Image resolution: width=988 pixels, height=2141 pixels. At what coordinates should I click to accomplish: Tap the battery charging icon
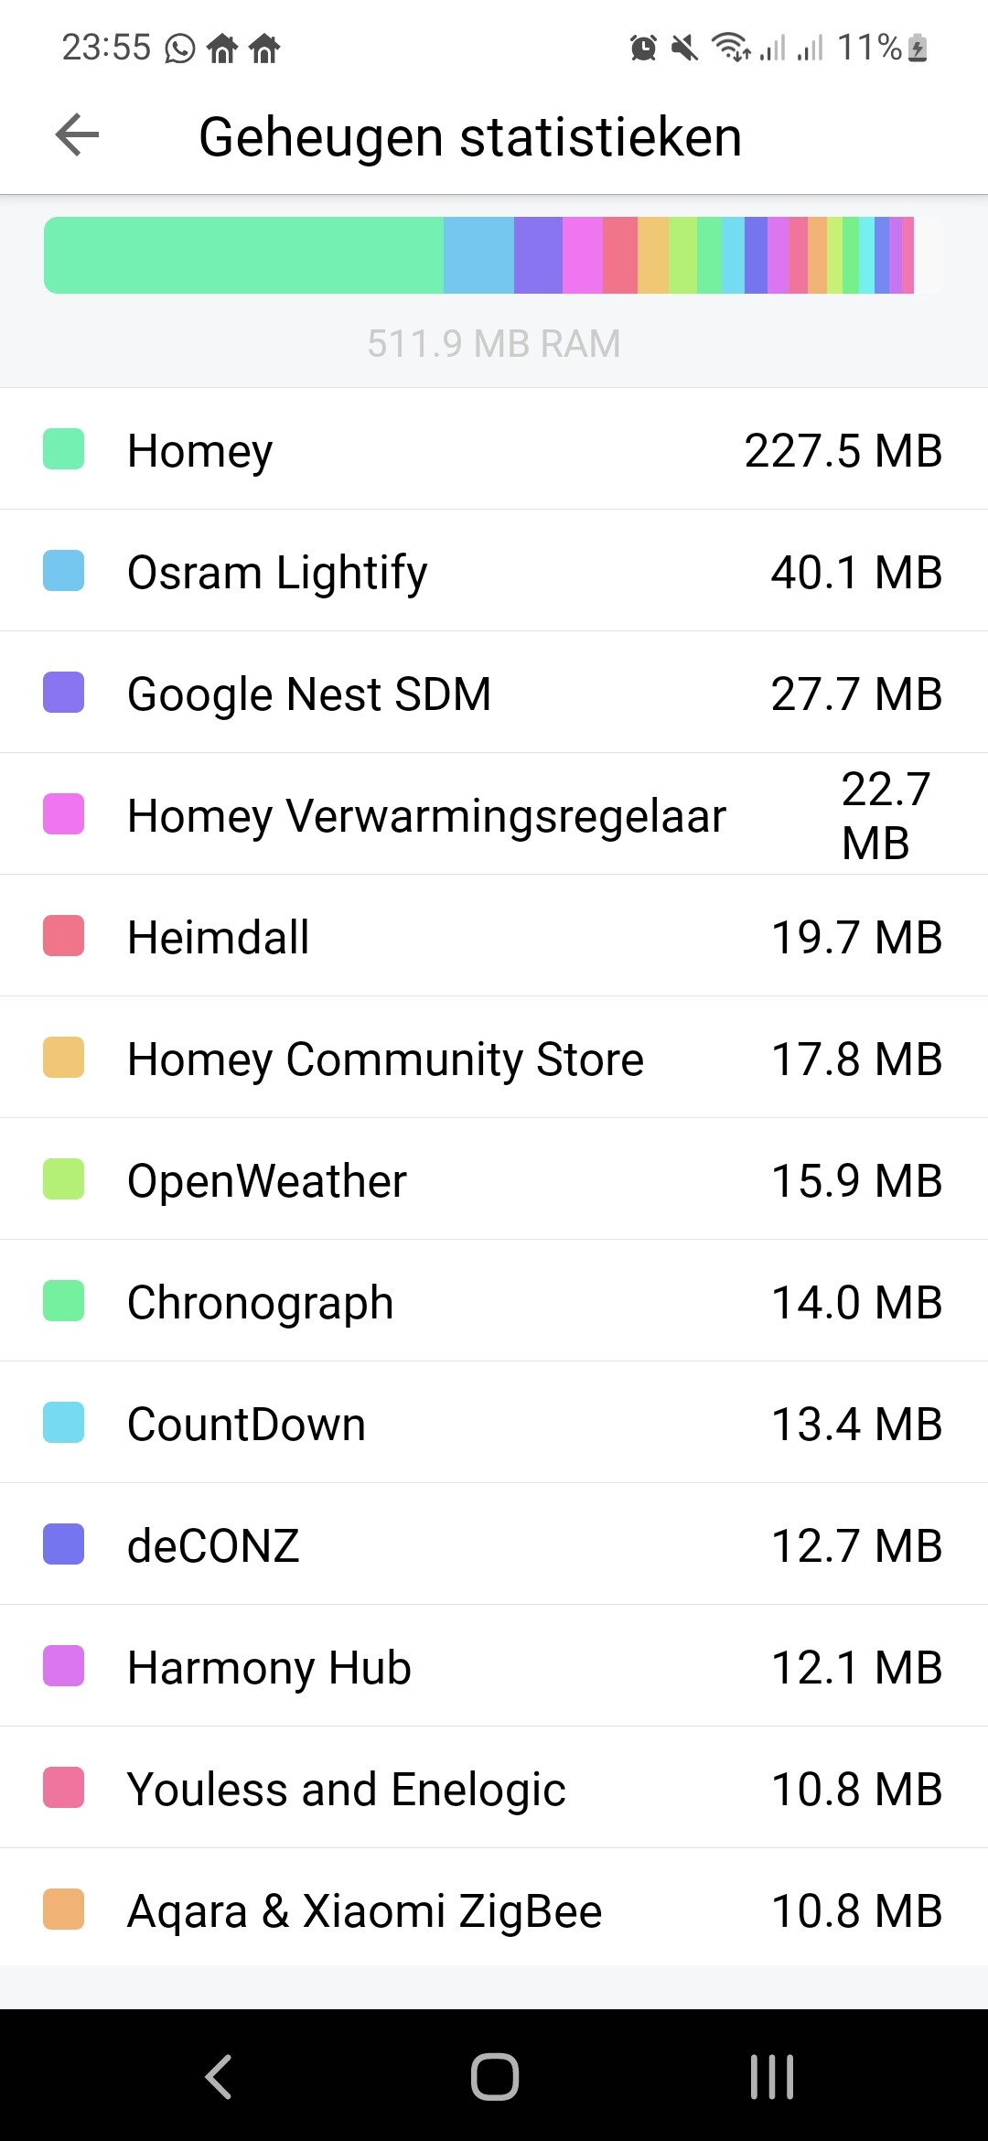918,48
